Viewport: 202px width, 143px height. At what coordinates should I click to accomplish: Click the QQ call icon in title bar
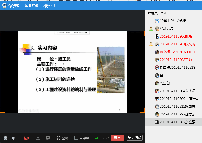pyautogui.click(x=4, y=6)
